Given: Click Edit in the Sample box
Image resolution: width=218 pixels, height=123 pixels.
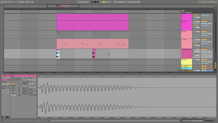Looking at the screenshot, I should pos(12,82).
